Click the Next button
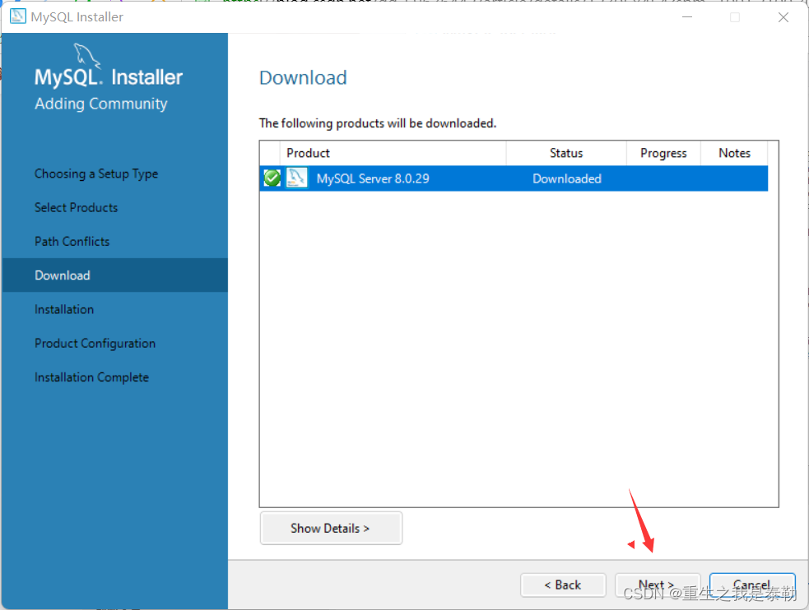 pyautogui.click(x=658, y=585)
